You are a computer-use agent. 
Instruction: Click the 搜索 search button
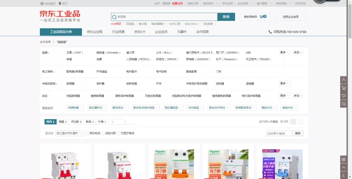pos(226,17)
